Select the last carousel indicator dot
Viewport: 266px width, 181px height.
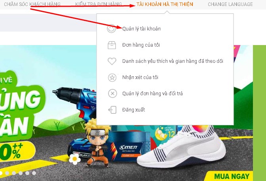34,173
